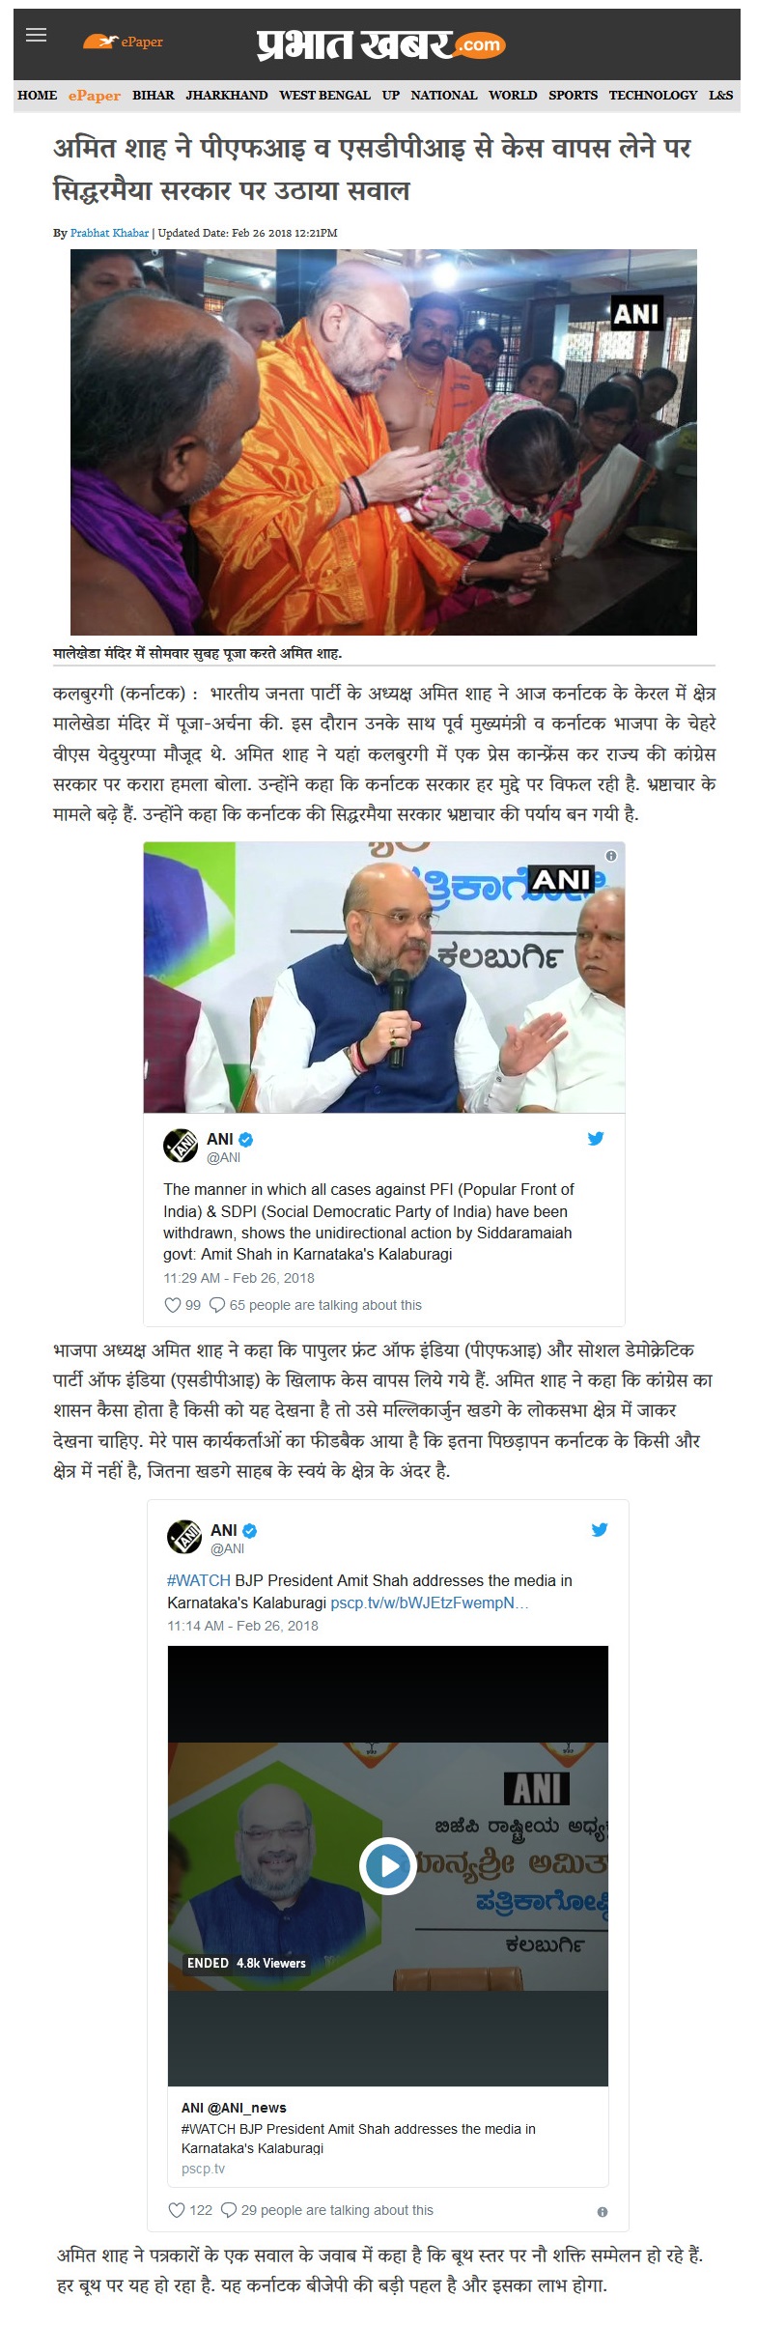Click the #WATCH hashtag link

pos(199,1580)
